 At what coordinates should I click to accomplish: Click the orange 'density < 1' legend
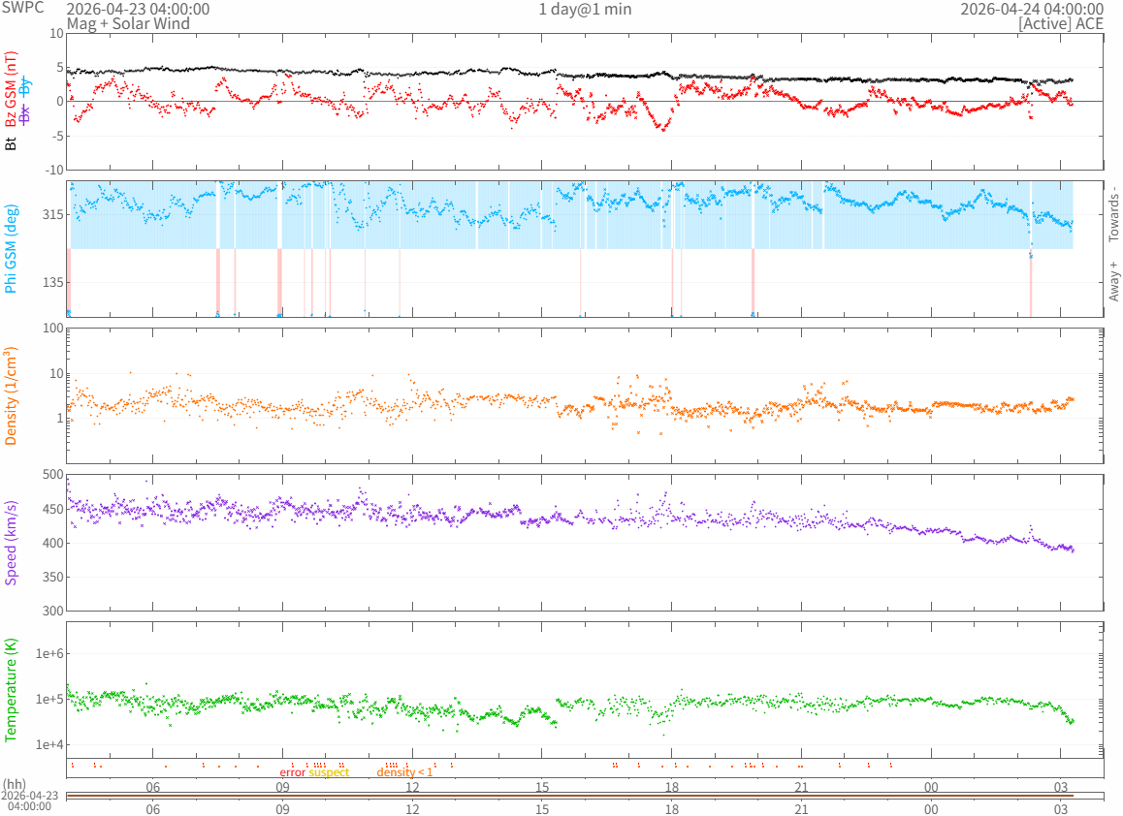pyautogui.click(x=404, y=772)
